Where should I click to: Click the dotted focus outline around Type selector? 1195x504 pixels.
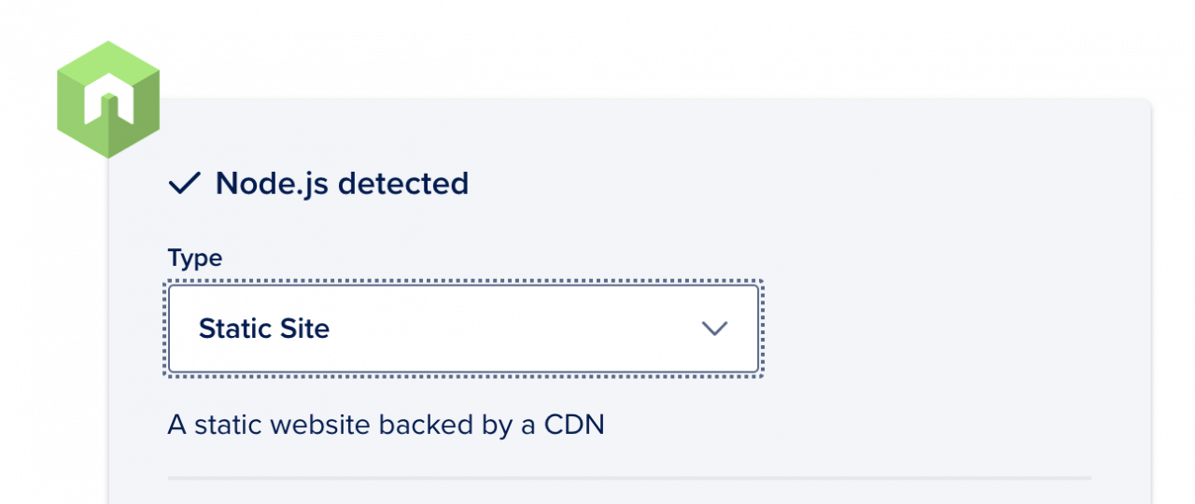tap(463, 282)
